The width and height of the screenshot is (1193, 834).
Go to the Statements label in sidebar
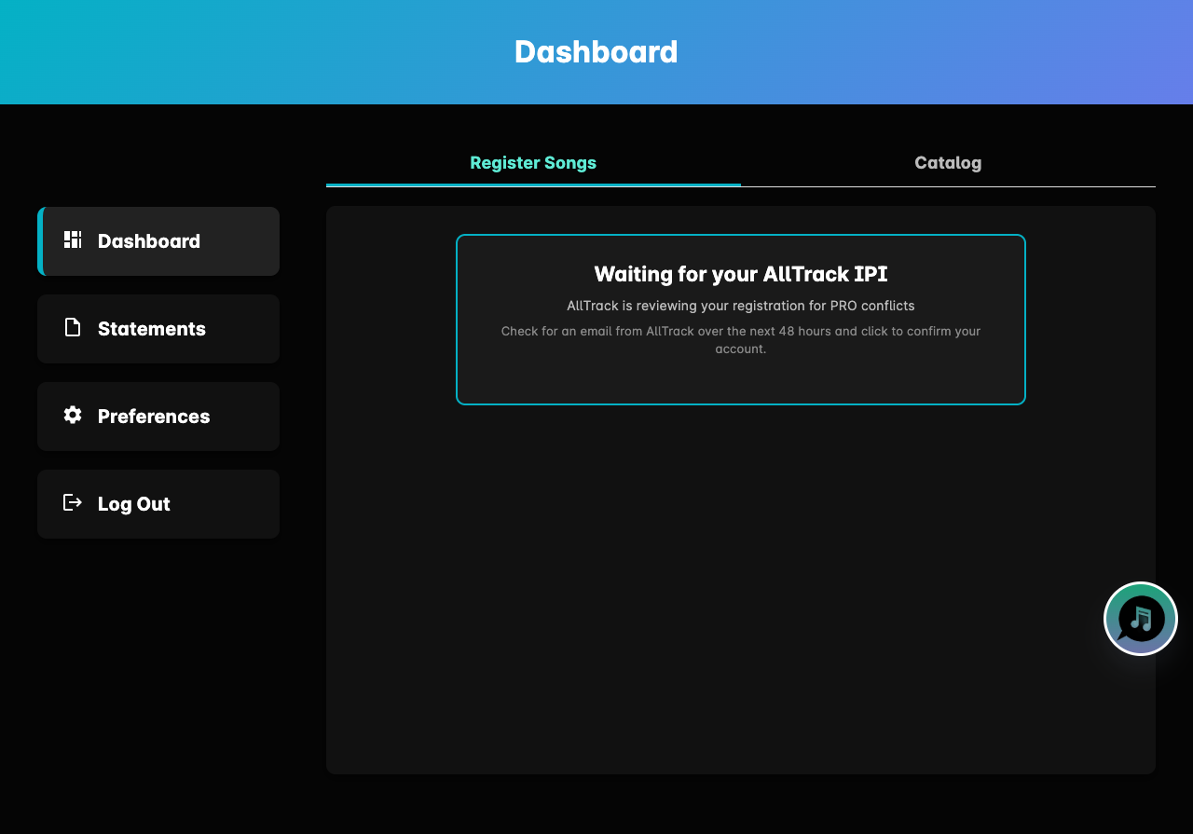(152, 329)
